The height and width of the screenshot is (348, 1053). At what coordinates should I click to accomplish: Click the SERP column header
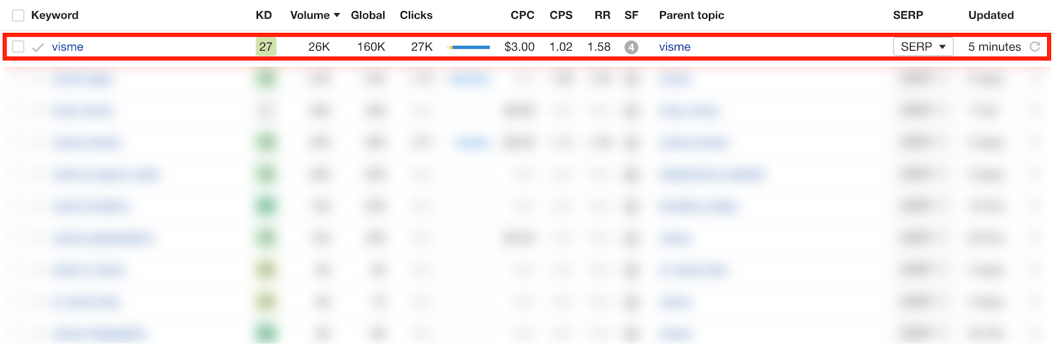pyautogui.click(x=908, y=15)
